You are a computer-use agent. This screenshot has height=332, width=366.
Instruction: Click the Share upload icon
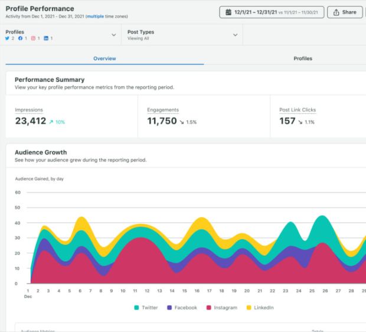(x=336, y=12)
